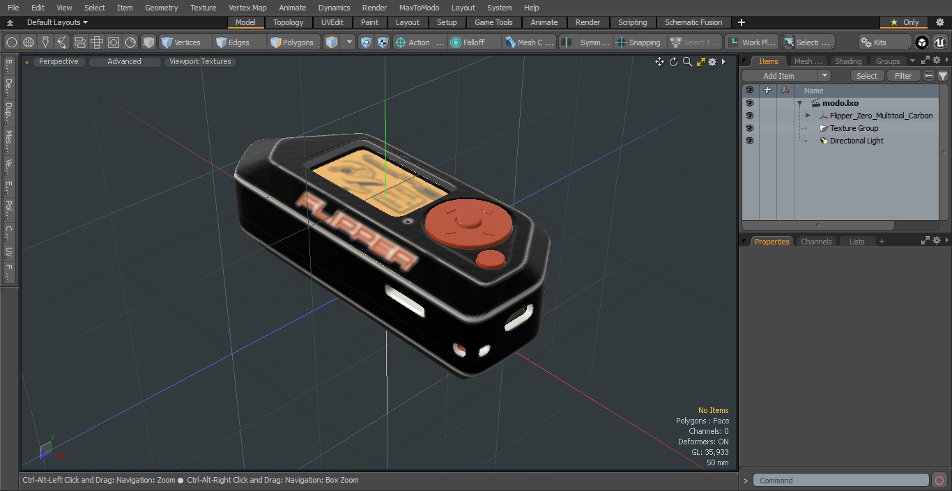This screenshot has height=491, width=952.
Task: Click the viewport zoom magnifier icon
Action: click(x=687, y=62)
